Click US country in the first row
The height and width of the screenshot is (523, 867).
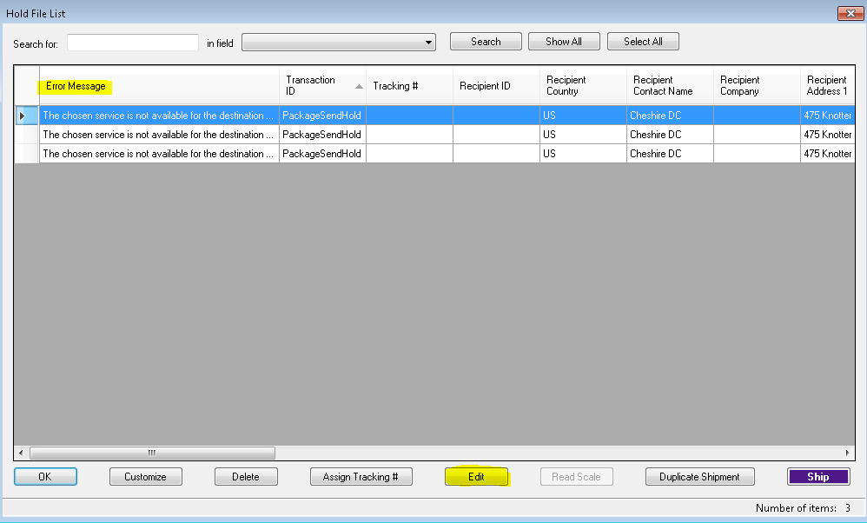pyautogui.click(x=583, y=116)
